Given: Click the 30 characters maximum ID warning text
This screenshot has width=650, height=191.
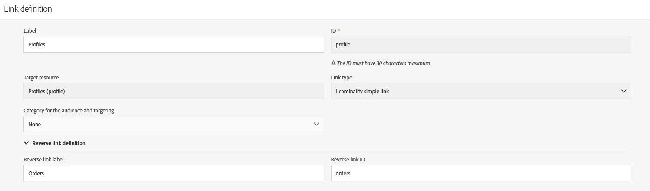Looking at the screenshot, I should click(x=383, y=63).
